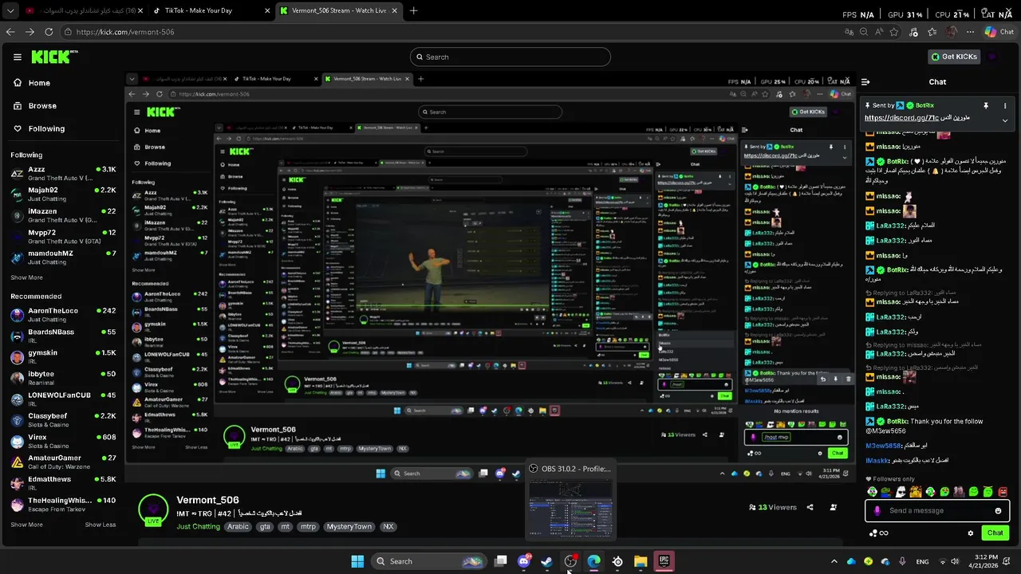Click the Kick search bar at top
This screenshot has width=1021, height=574.
(510, 57)
